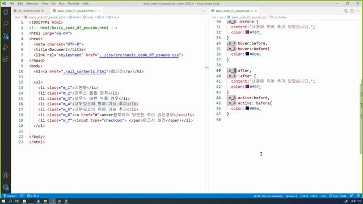Viewport: 363px width, 204px height.
Task: Click the Spaces: 2 indentation setting
Action: pos(291,196)
